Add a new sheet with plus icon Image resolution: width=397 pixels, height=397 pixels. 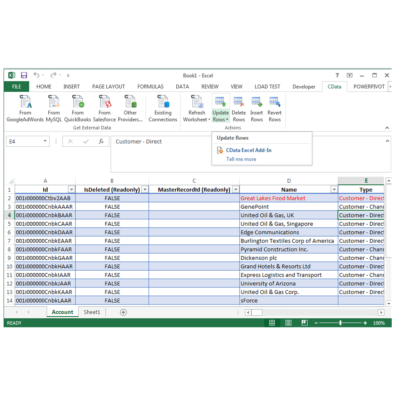pos(123,312)
